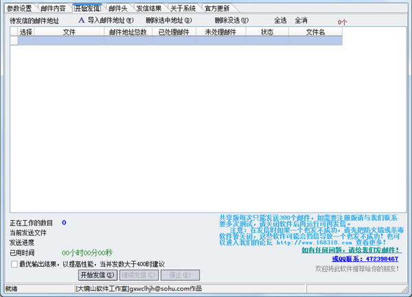Viewport: 412px width, 297px height.
Task: Click 全选 to select all addresses
Action: (x=280, y=20)
